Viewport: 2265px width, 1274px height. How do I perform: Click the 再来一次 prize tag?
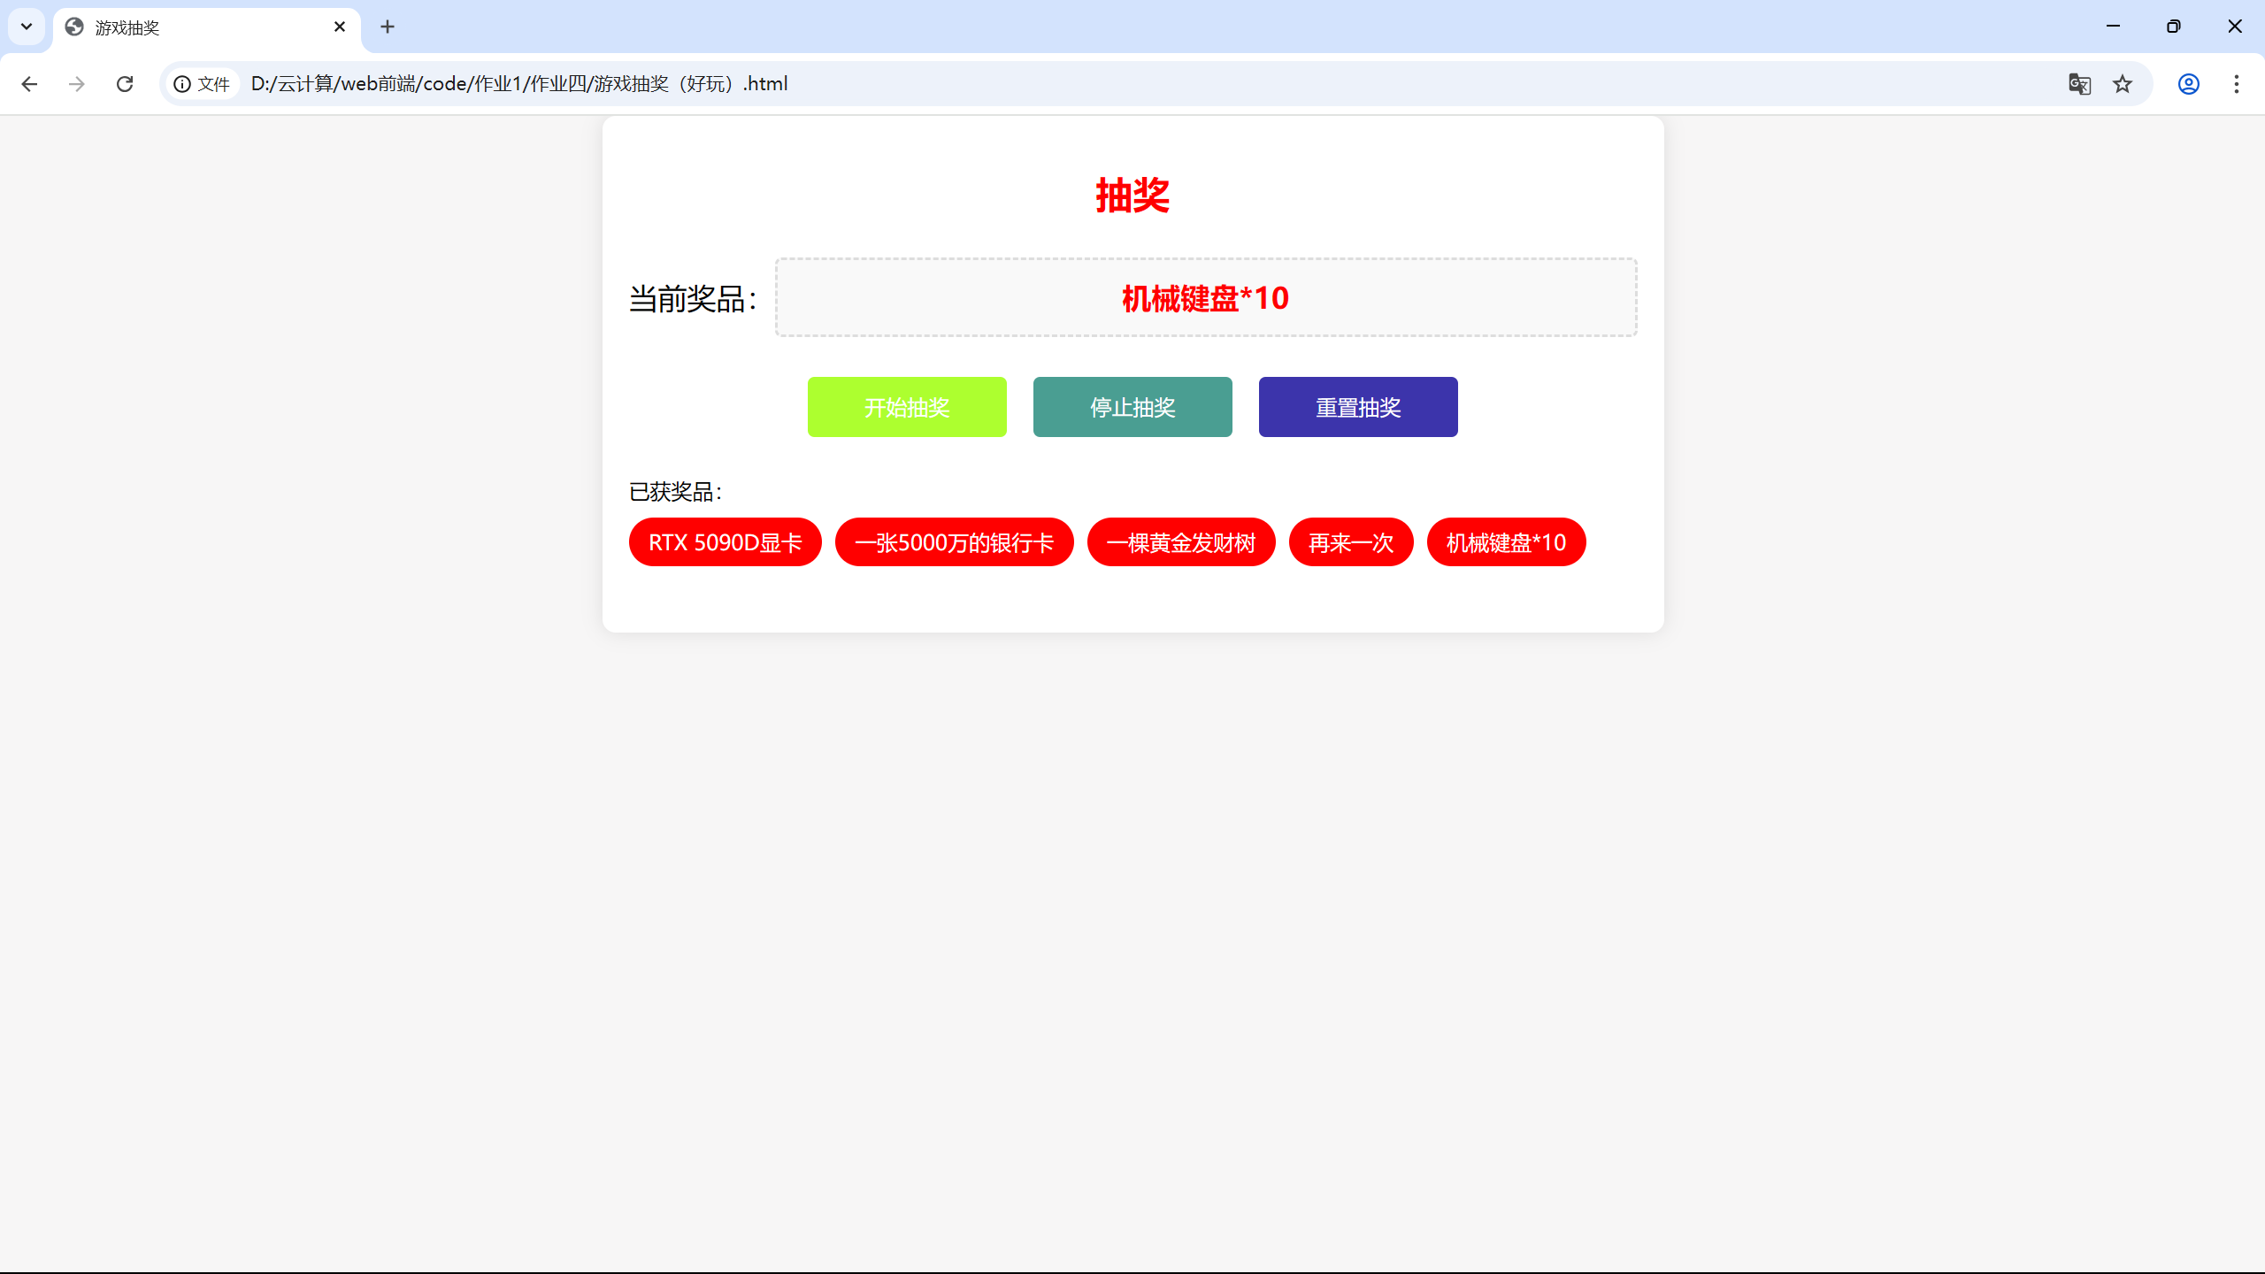click(x=1351, y=542)
